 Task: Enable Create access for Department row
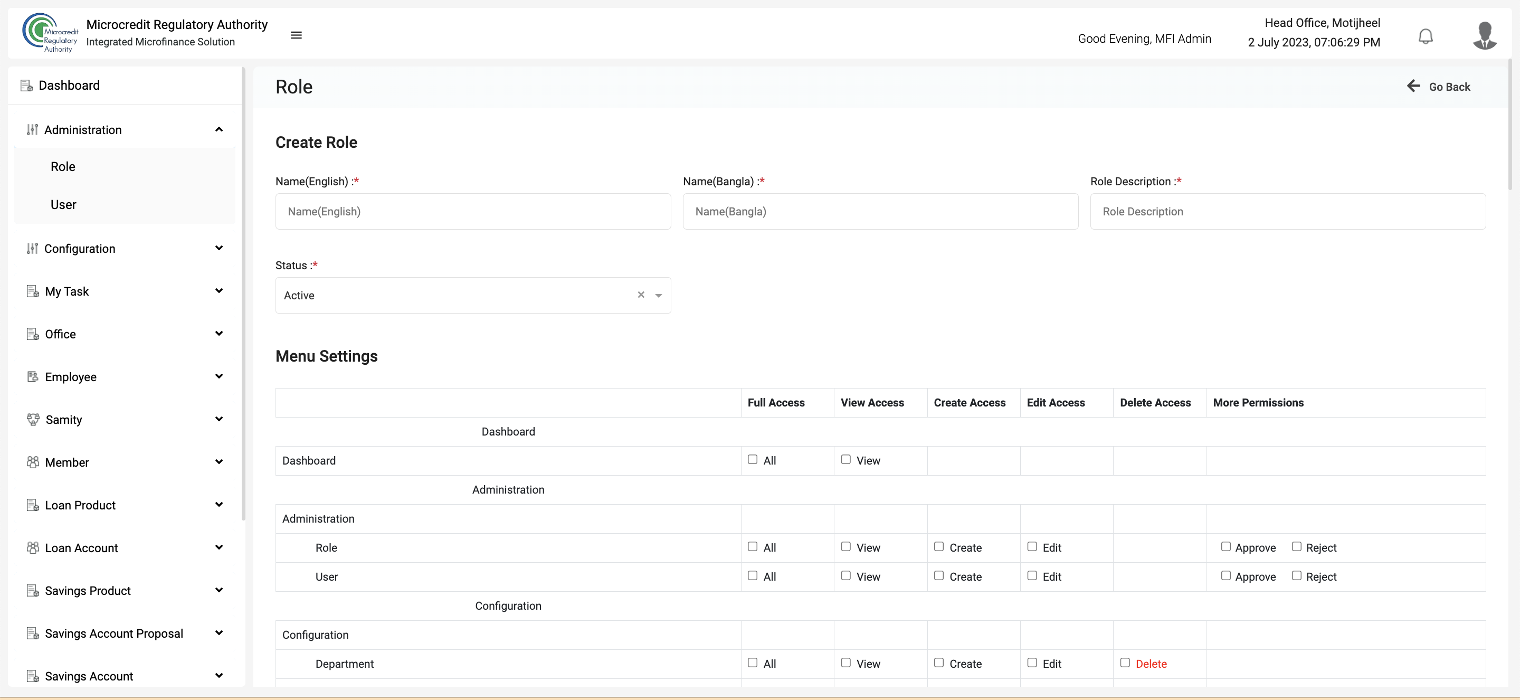pos(939,663)
